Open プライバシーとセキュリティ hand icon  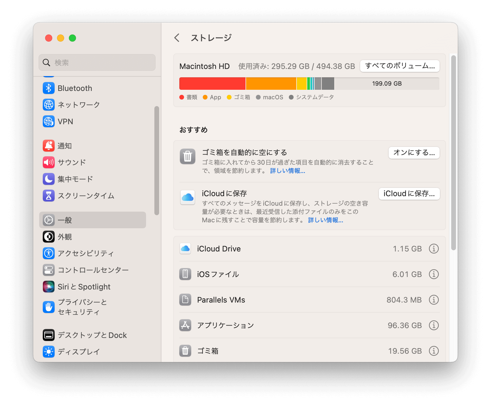49,307
